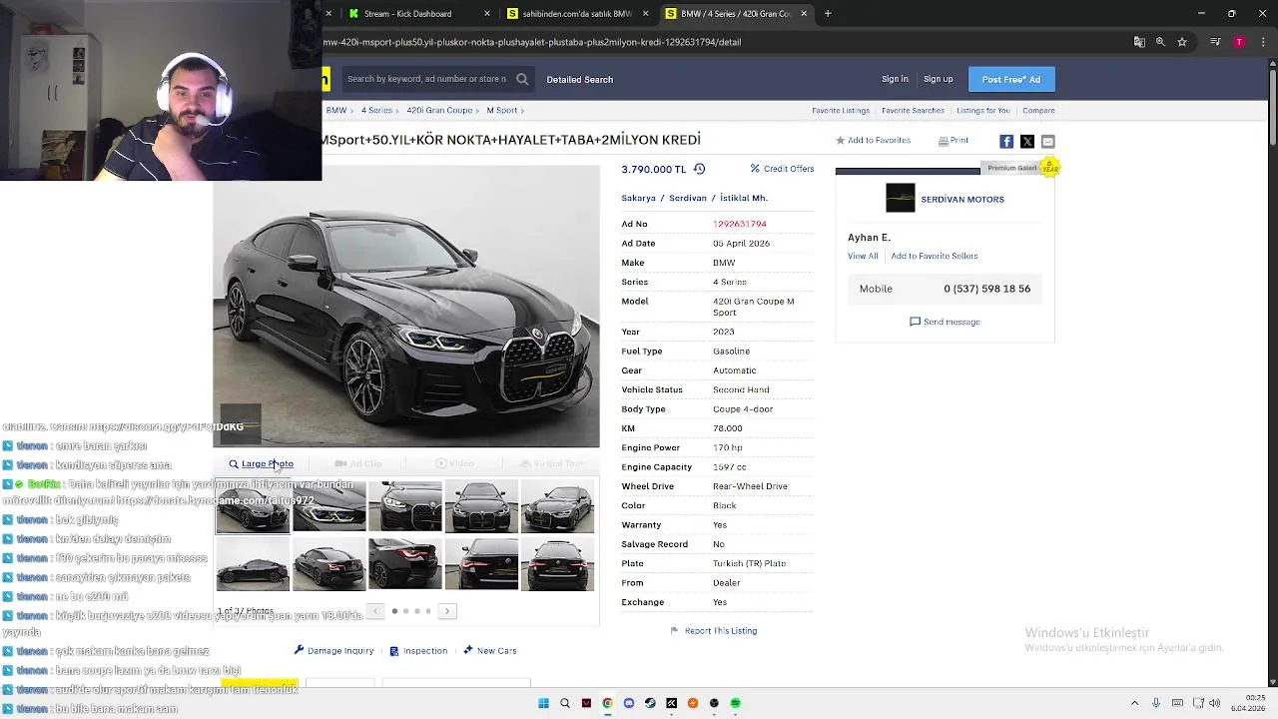Image resolution: width=1278 pixels, height=719 pixels.
Task: Show hidden system tray icons
Action: [x=1134, y=703]
